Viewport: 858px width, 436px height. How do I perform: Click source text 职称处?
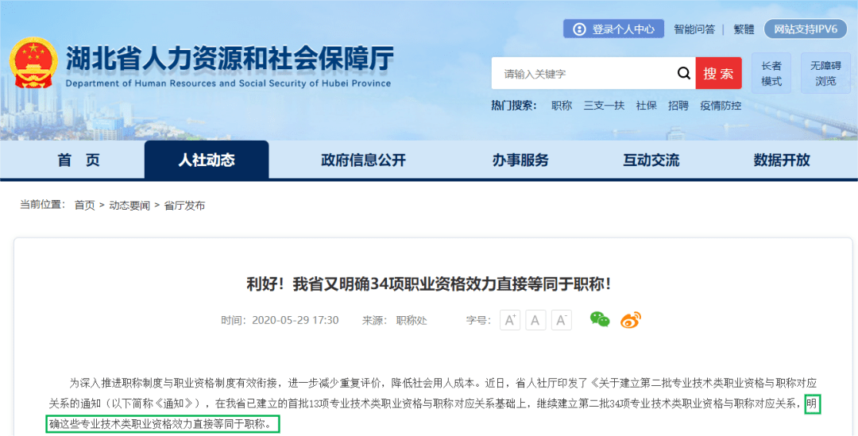pyautogui.click(x=412, y=320)
